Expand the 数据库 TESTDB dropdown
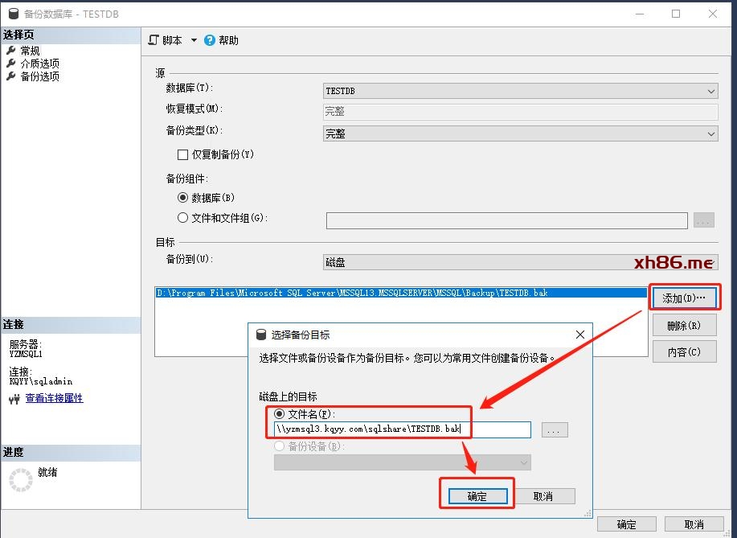Viewport: 737px width, 538px height. click(x=710, y=92)
